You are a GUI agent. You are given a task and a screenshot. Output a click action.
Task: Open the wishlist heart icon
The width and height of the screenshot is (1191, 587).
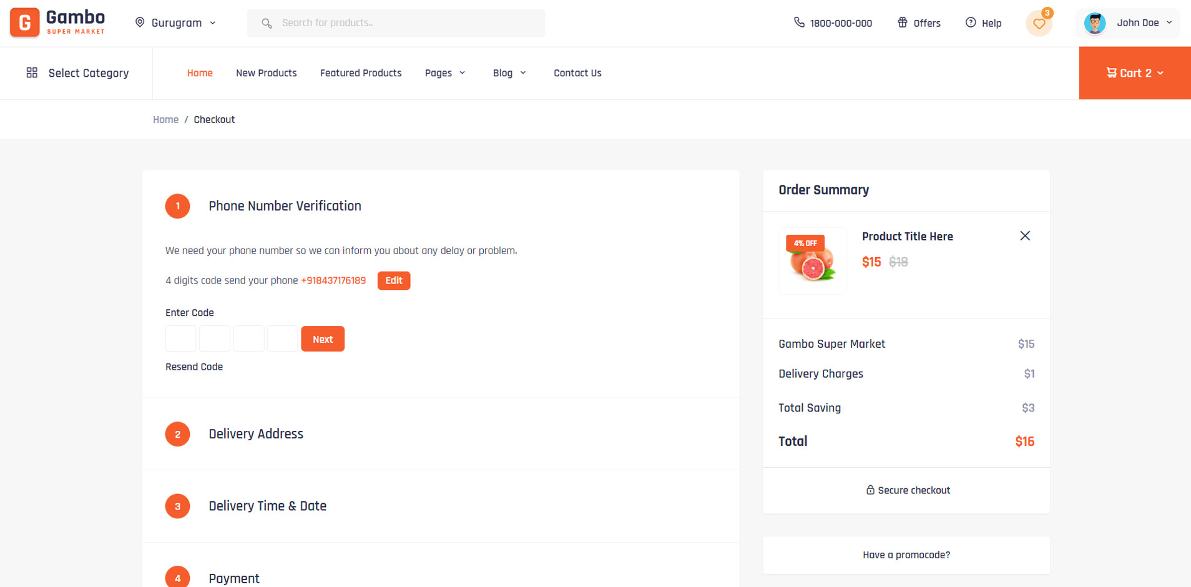[1039, 24]
